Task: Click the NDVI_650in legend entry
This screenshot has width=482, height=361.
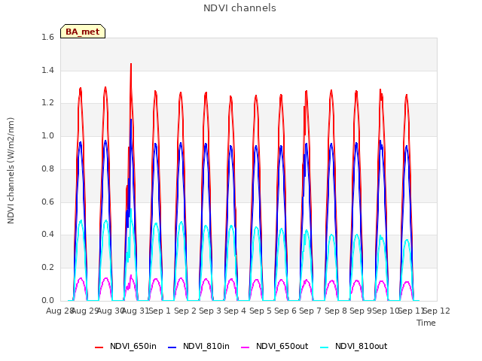Action: pyautogui.click(x=126, y=347)
